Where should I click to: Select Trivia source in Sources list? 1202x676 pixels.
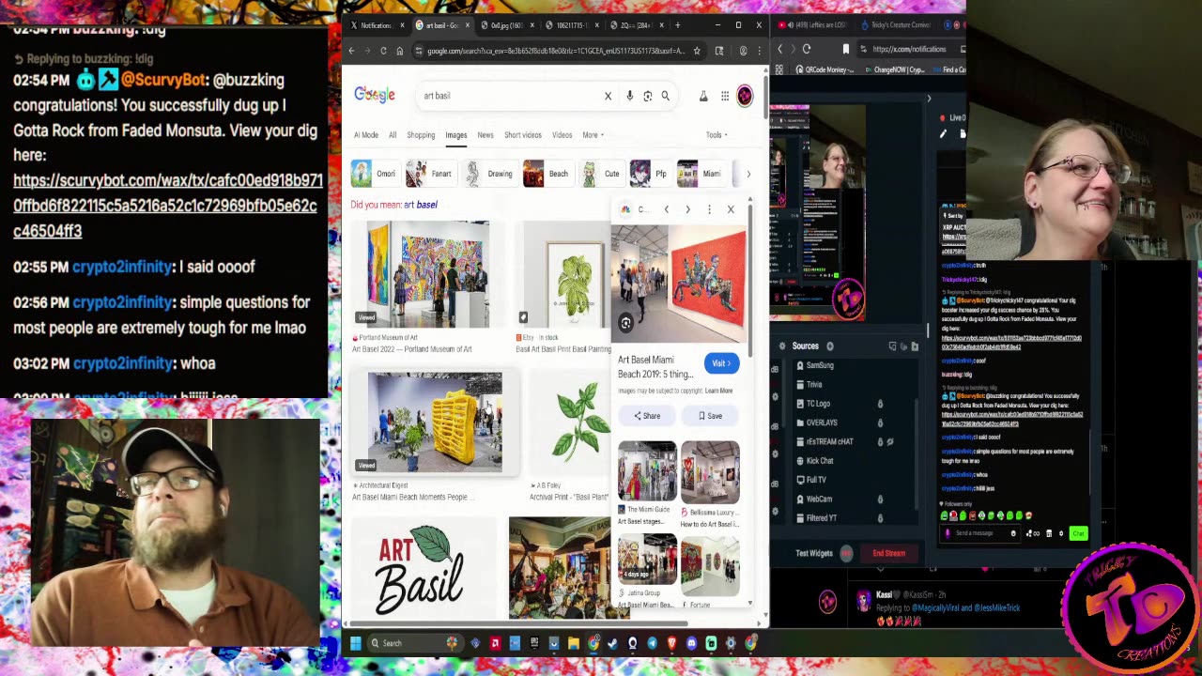pos(814,384)
